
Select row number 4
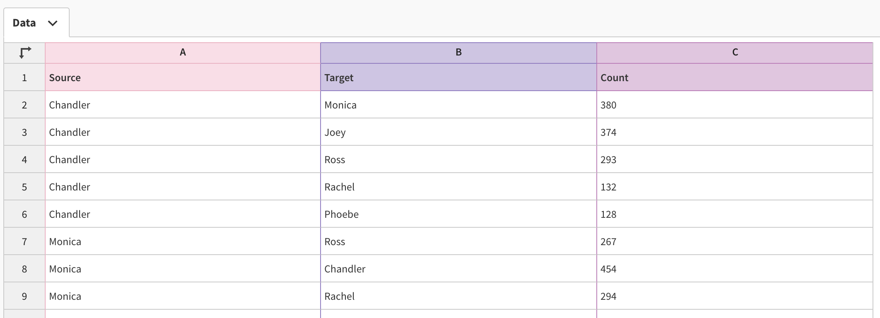click(x=24, y=160)
